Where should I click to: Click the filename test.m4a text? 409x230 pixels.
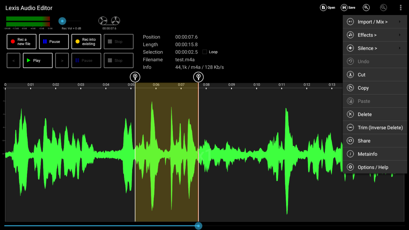[x=185, y=60]
